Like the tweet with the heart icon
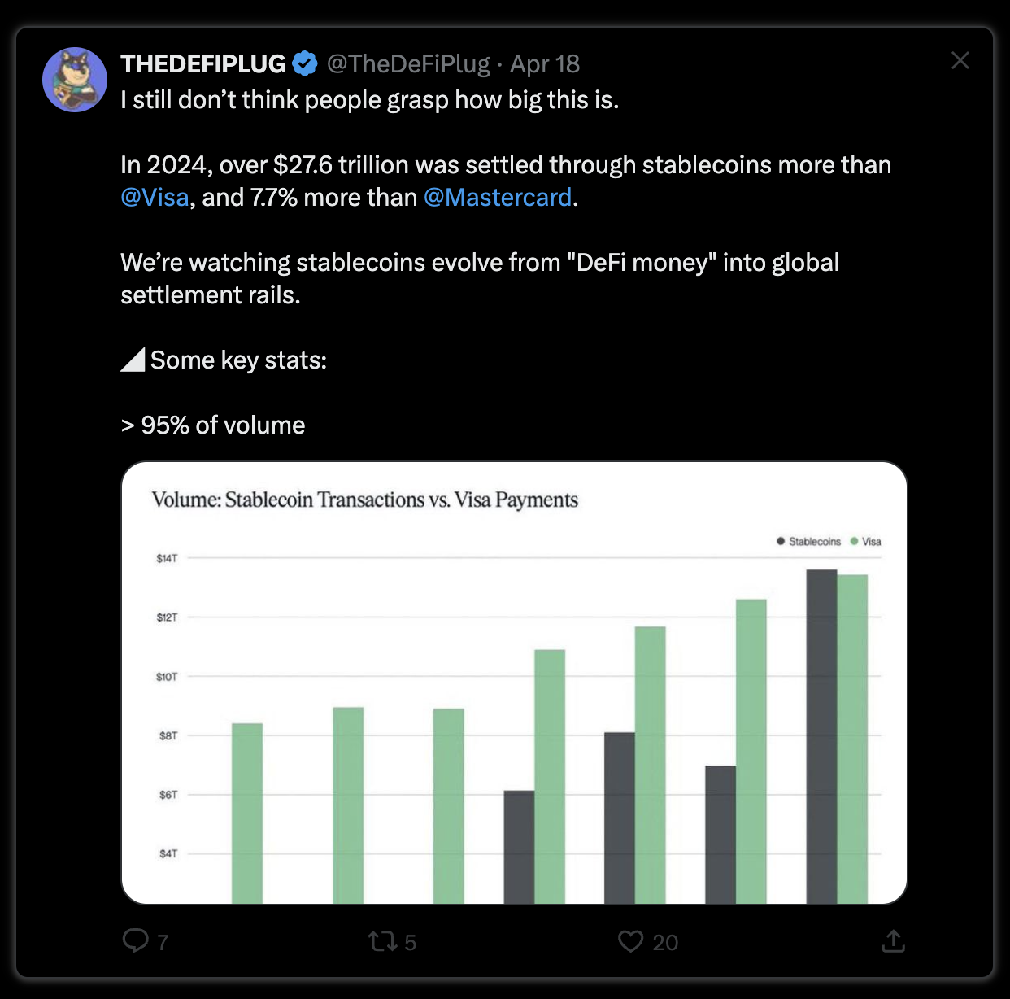Viewport: 1010px width, 999px height. tap(630, 941)
